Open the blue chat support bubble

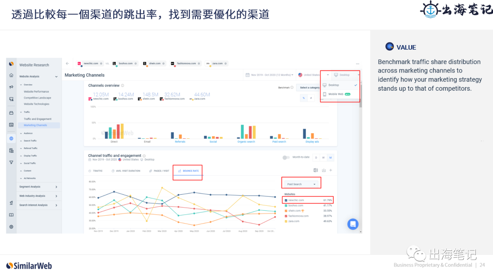353,224
